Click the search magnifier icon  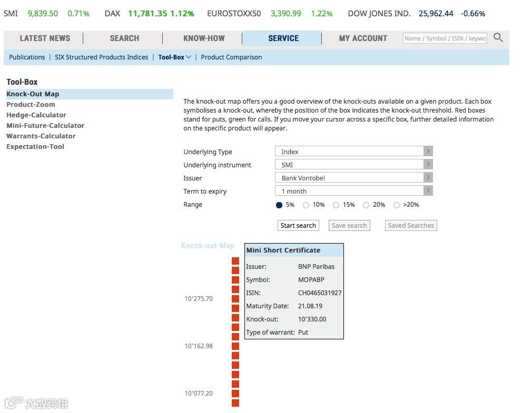point(498,37)
